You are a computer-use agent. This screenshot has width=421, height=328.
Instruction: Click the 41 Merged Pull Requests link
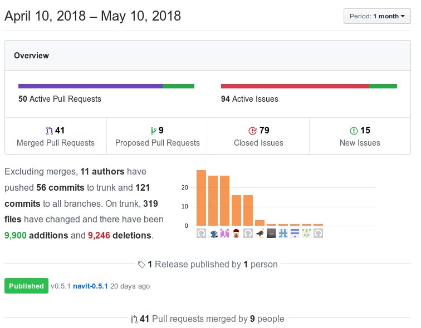click(56, 136)
